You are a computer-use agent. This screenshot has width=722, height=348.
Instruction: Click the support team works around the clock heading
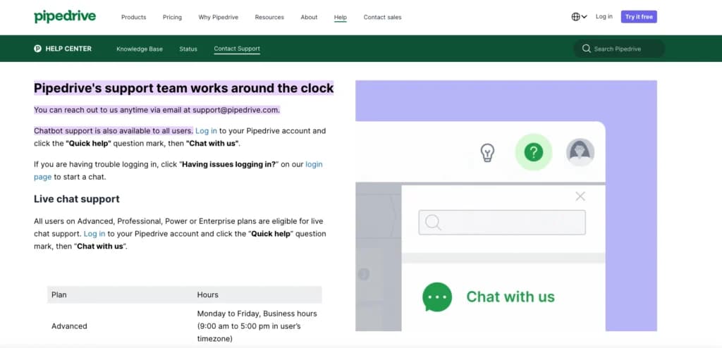pos(184,88)
